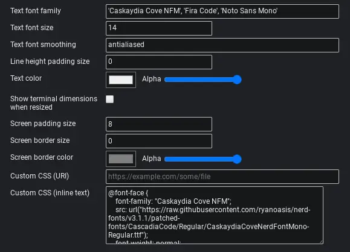
Task: Adjust the Screen border color Alpha slider
Action: (203, 159)
